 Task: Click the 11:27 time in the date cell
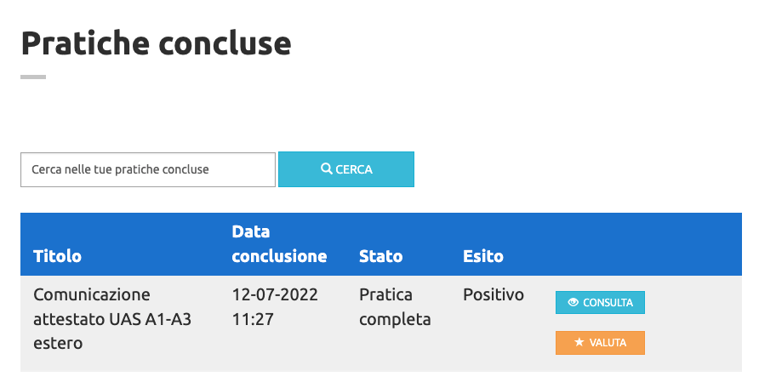pos(252,320)
